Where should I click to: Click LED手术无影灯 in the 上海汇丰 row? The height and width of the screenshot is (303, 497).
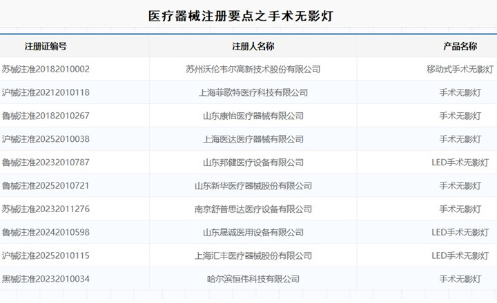coord(460,255)
